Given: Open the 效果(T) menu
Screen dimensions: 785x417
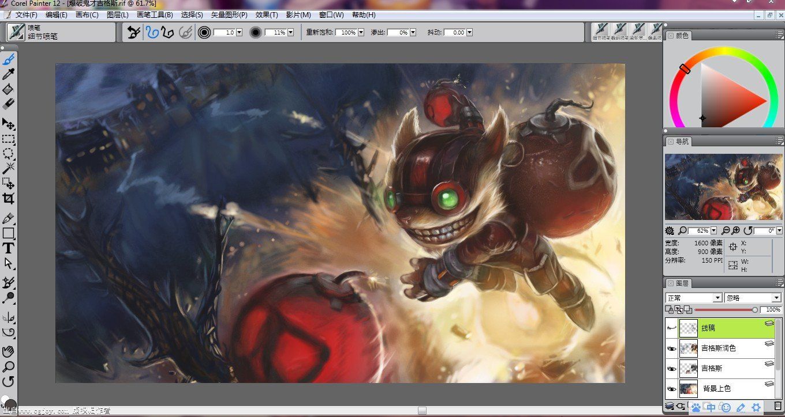Looking at the screenshot, I should click(266, 15).
